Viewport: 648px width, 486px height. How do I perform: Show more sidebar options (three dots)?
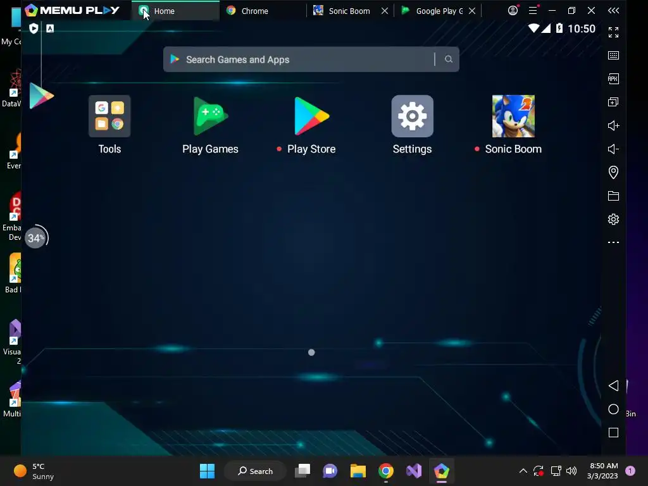pos(613,242)
